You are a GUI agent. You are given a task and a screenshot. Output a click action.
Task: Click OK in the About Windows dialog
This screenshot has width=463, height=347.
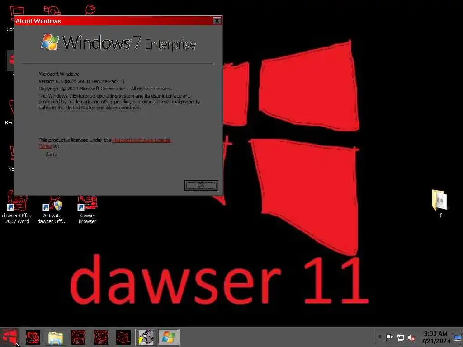click(201, 185)
